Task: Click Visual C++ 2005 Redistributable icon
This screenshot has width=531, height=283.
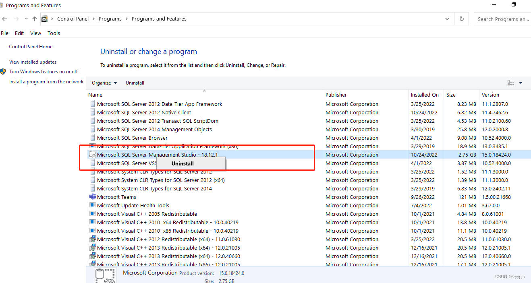Action: [x=93, y=214]
